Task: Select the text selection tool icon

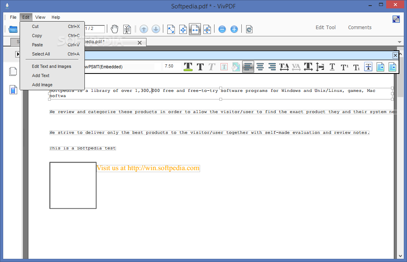Action: (127, 29)
